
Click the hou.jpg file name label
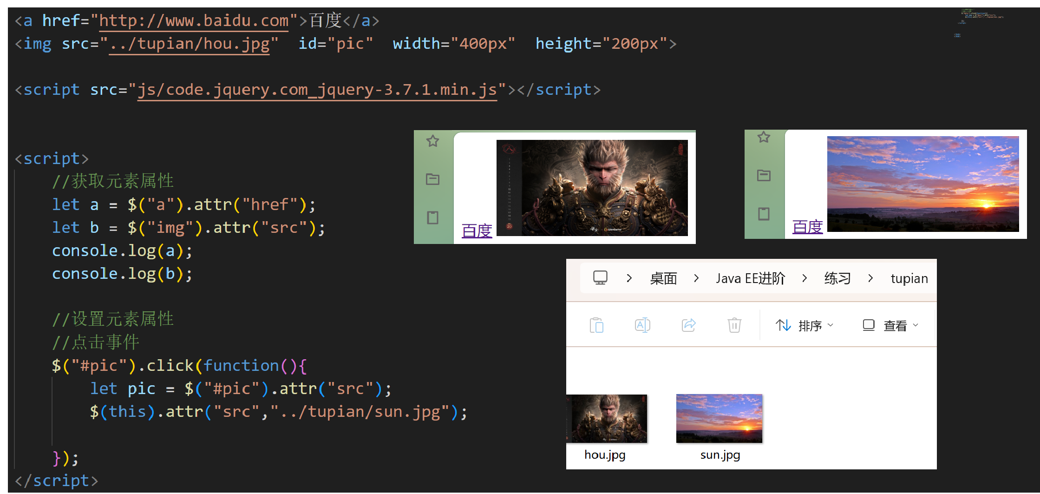click(x=605, y=455)
